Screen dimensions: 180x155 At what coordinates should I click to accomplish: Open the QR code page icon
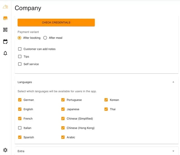tap(5, 30)
